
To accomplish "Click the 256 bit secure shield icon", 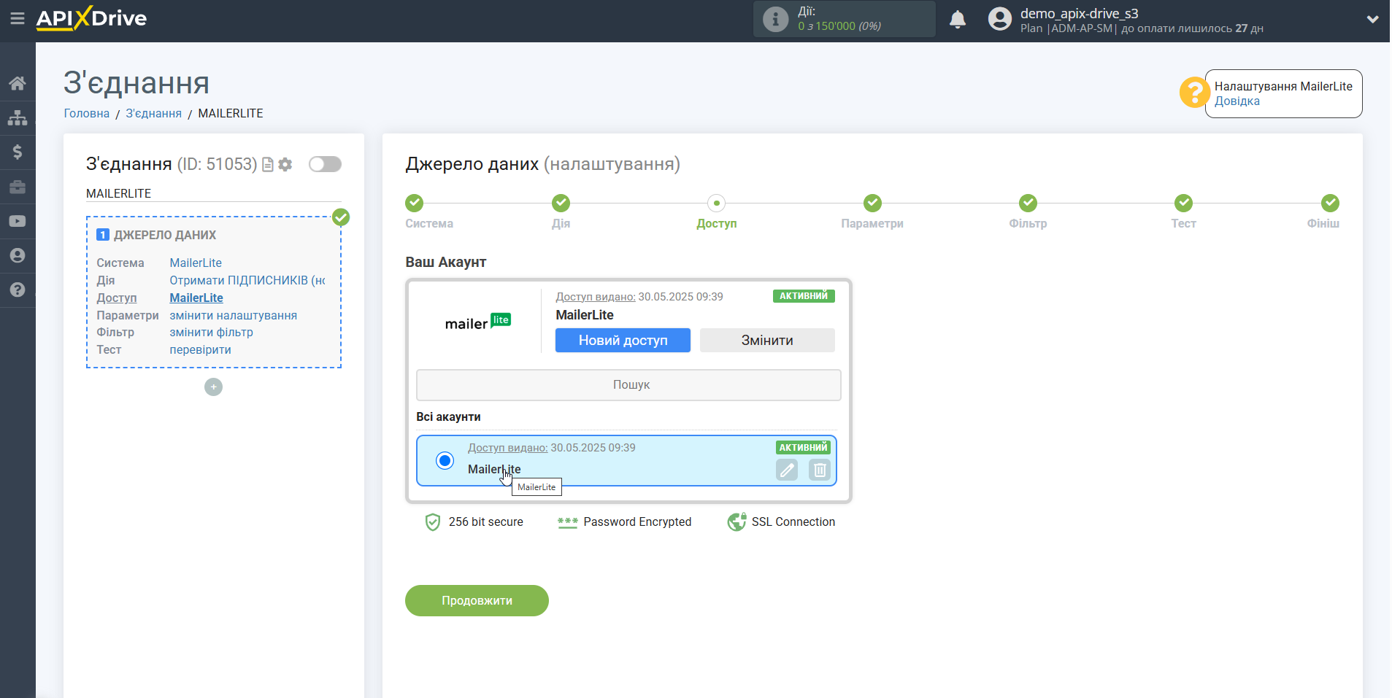I will (432, 521).
